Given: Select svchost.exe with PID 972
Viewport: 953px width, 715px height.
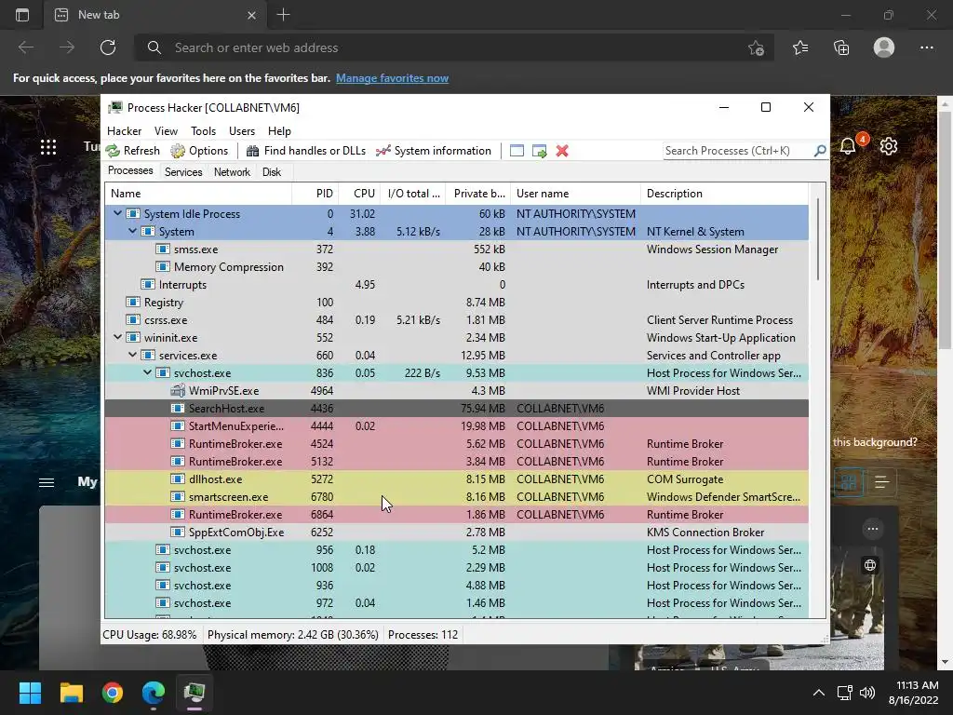Looking at the screenshot, I should tap(456, 603).
